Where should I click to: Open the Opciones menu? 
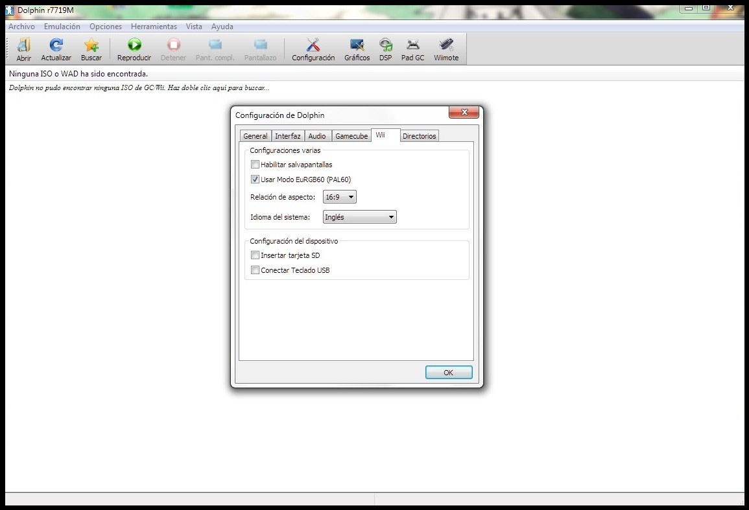pos(106,27)
